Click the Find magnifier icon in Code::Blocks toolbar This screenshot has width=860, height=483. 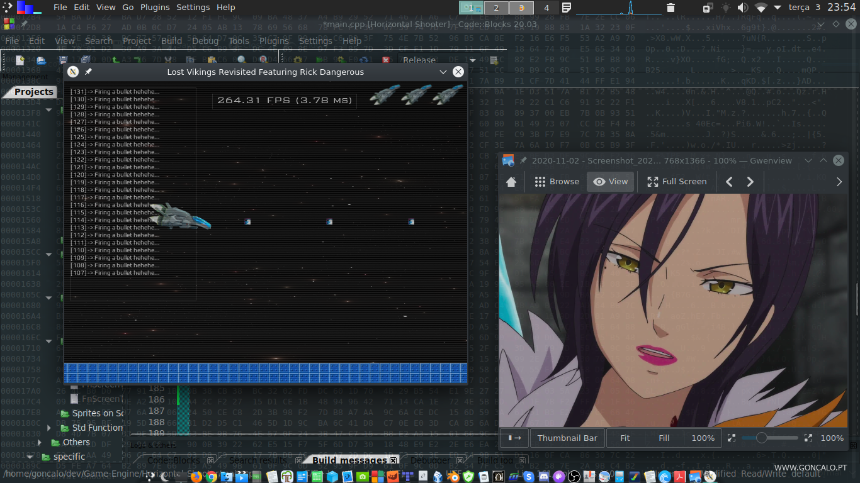click(242, 60)
